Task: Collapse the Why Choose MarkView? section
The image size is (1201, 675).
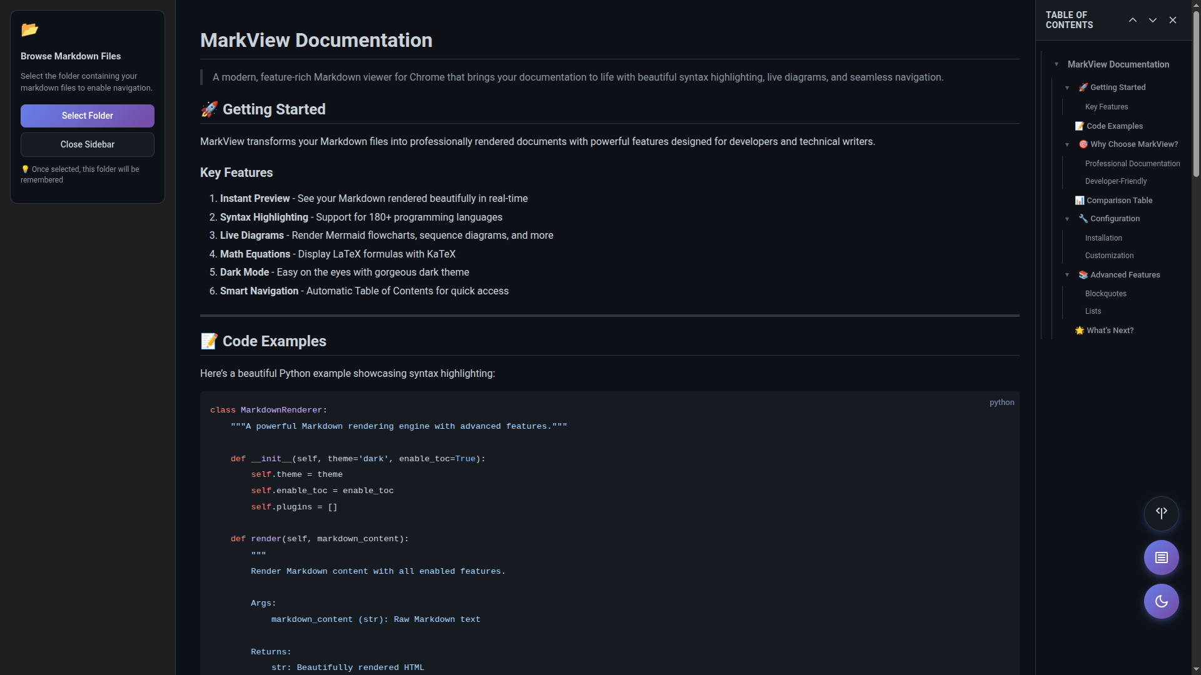Action: (x=1067, y=144)
